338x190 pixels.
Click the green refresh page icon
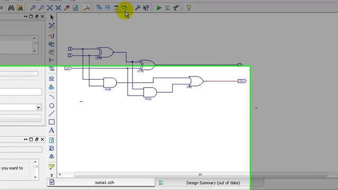tap(76, 8)
